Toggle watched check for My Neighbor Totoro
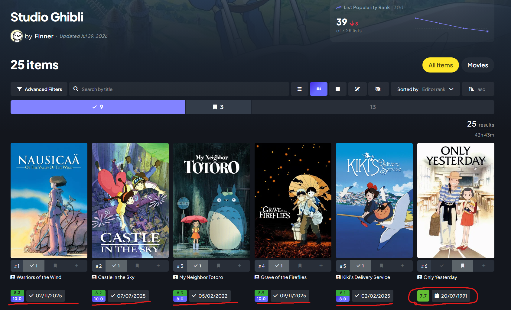 197,266
